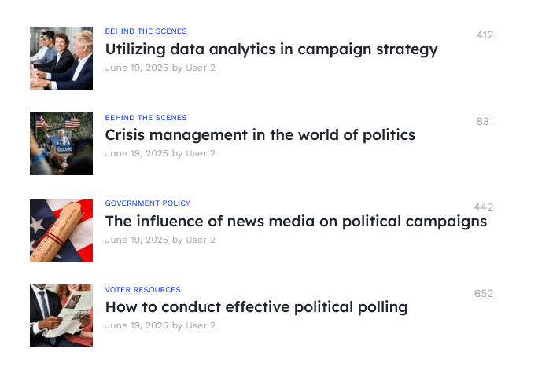Click the 412 view count
The width and height of the screenshot is (538, 374).
coord(485,35)
